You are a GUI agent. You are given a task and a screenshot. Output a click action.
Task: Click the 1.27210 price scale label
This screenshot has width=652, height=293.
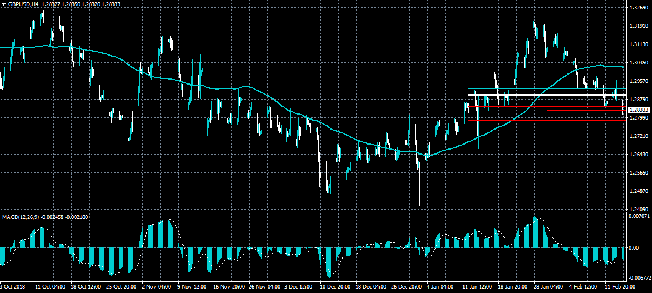[x=640, y=136]
